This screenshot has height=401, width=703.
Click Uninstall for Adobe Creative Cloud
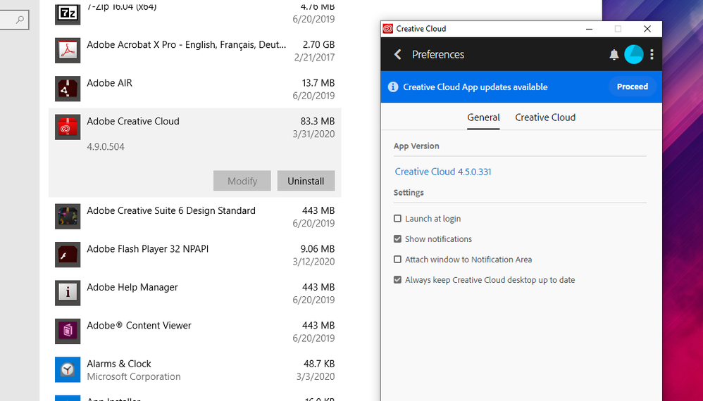pos(306,181)
